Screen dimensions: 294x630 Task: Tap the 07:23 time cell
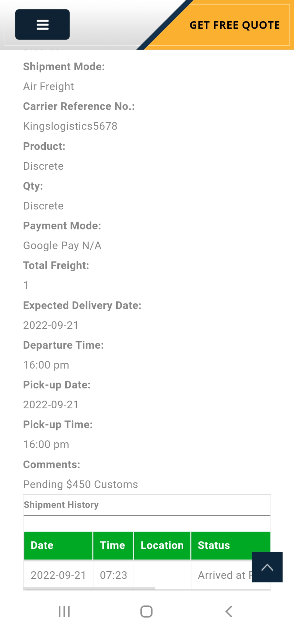pyautogui.click(x=113, y=575)
